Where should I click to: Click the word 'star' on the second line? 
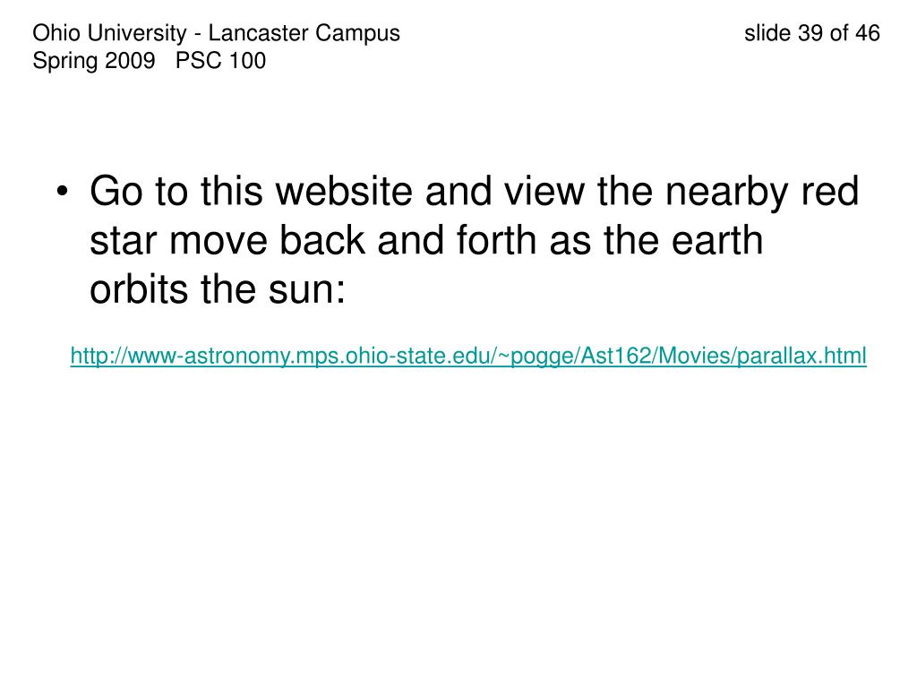pyautogui.click(x=124, y=240)
